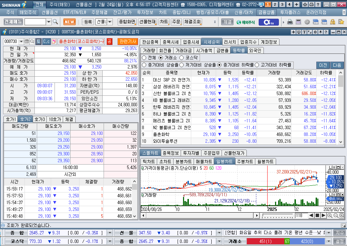The height and width of the screenshot is (246, 347).
Task: Open the stock code 008730 dropdown arrow
Action: (21, 41)
